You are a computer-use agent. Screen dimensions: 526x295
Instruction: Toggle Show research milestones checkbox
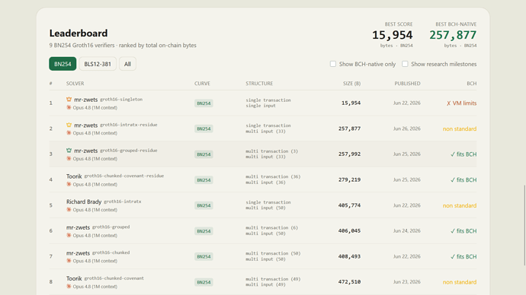point(405,64)
